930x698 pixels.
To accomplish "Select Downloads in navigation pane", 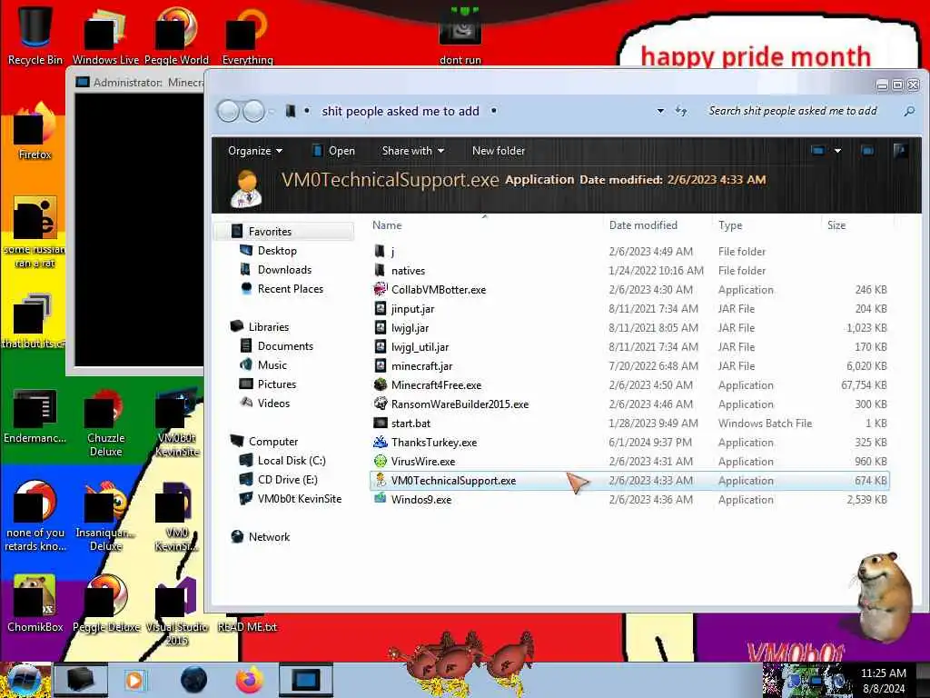I will pos(284,269).
